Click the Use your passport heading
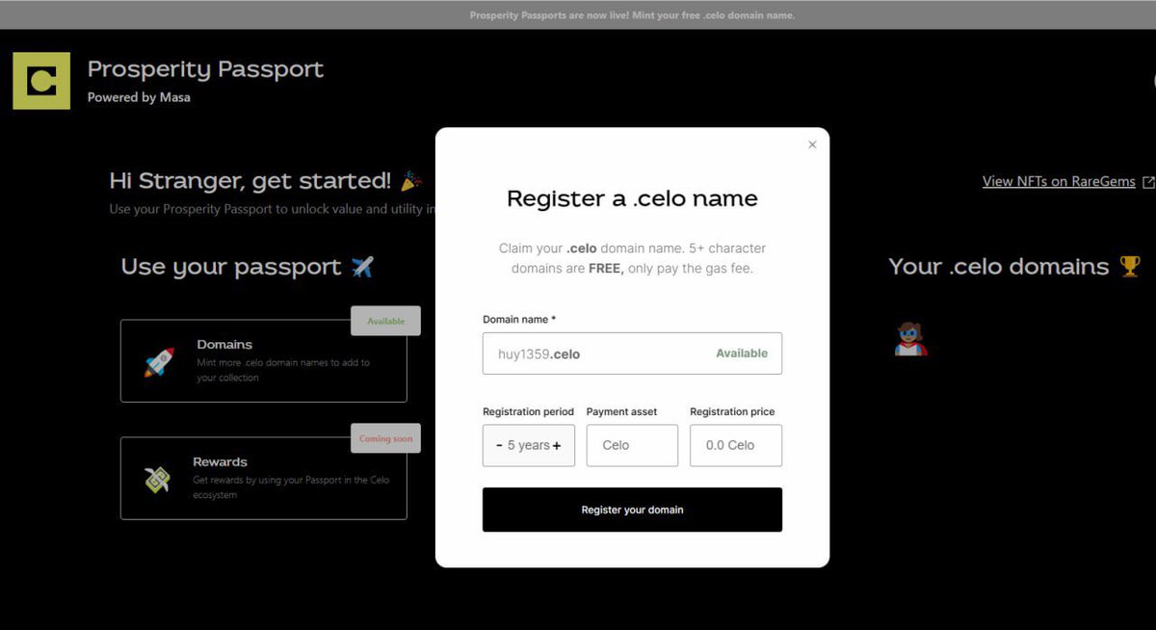1156x630 pixels. (x=231, y=267)
